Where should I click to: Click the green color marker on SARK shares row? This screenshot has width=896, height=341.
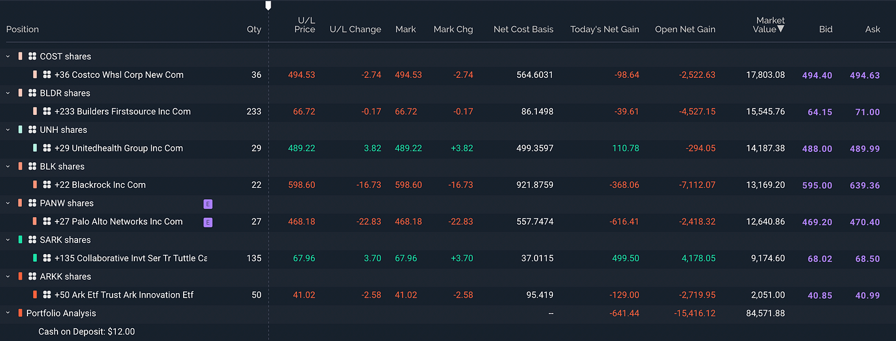[20, 239]
